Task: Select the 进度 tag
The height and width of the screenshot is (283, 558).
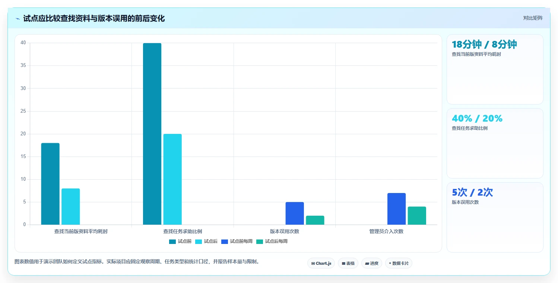Action: click(x=372, y=263)
